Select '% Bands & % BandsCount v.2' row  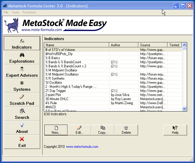pyautogui.click(x=113, y=66)
